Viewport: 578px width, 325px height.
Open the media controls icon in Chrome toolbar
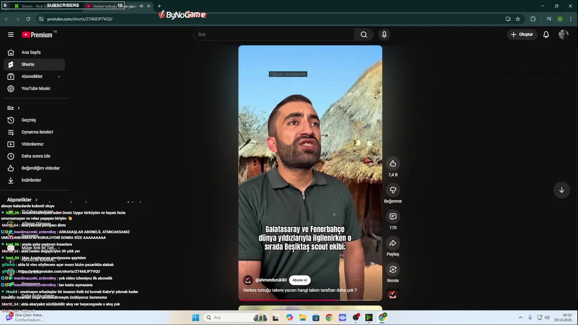(549, 19)
